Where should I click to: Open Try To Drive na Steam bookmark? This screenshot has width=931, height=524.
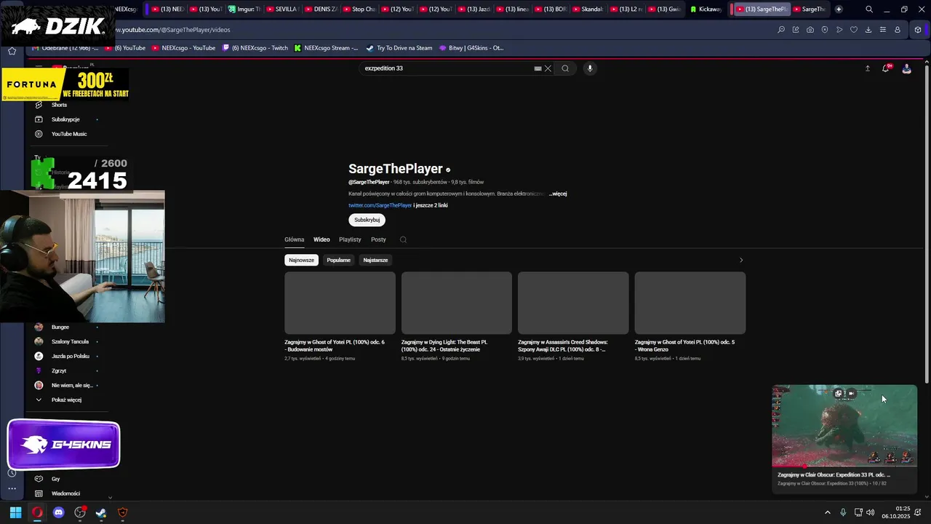[x=399, y=48]
